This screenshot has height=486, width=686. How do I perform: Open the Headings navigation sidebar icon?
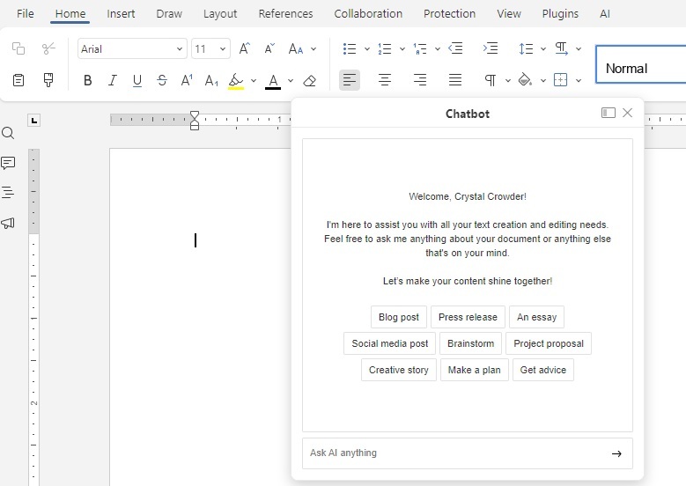click(x=8, y=192)
